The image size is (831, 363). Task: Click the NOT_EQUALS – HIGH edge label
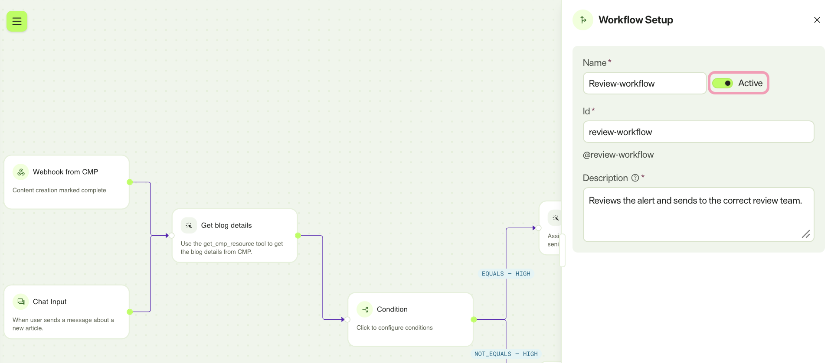click(x=506, y=354)
